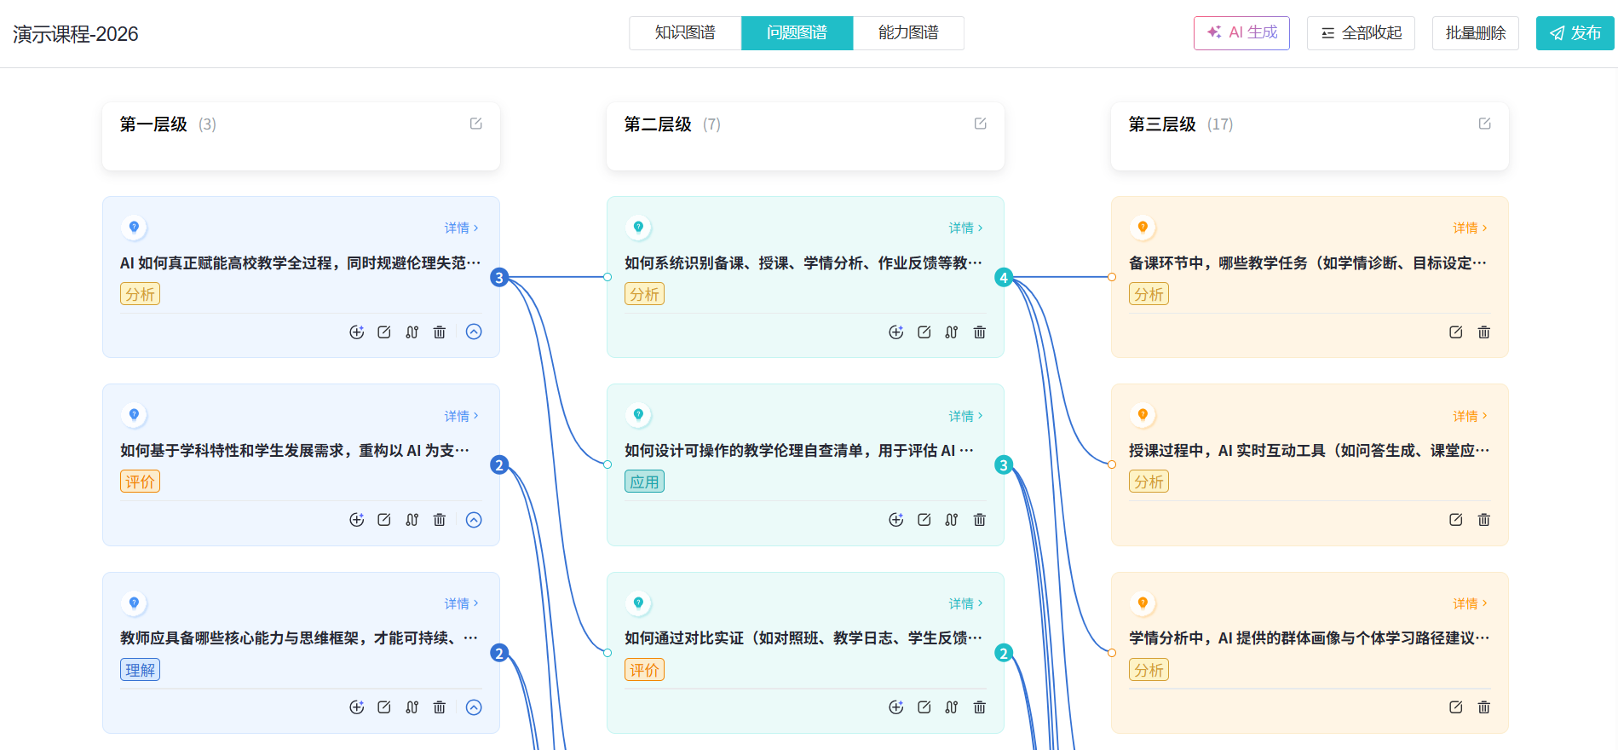The width and height of the screenshot is (1618, 750).
Task: Delete the third third-level orange card
Action: (1484, 707)
